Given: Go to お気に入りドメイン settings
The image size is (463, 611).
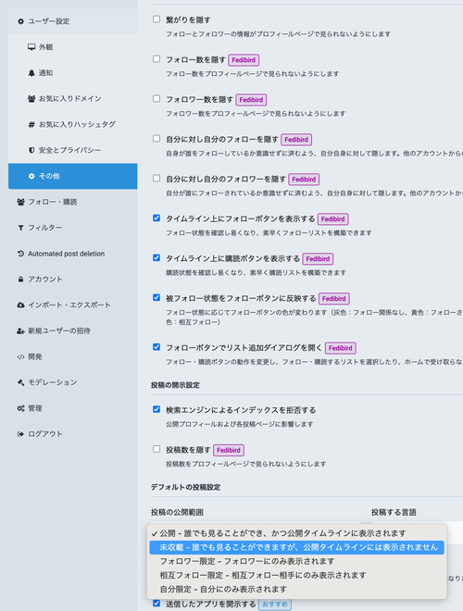Looking at the screenshot, I should pos(73,98).
